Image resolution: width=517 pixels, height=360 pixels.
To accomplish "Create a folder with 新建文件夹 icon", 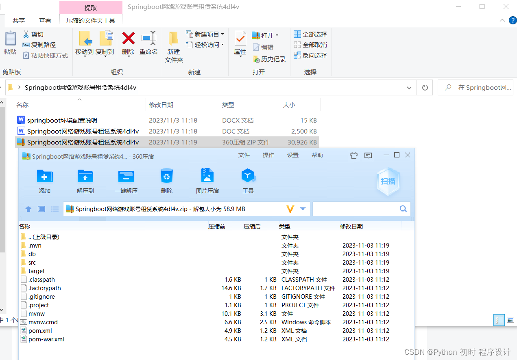I will click(x=174, y=46).
